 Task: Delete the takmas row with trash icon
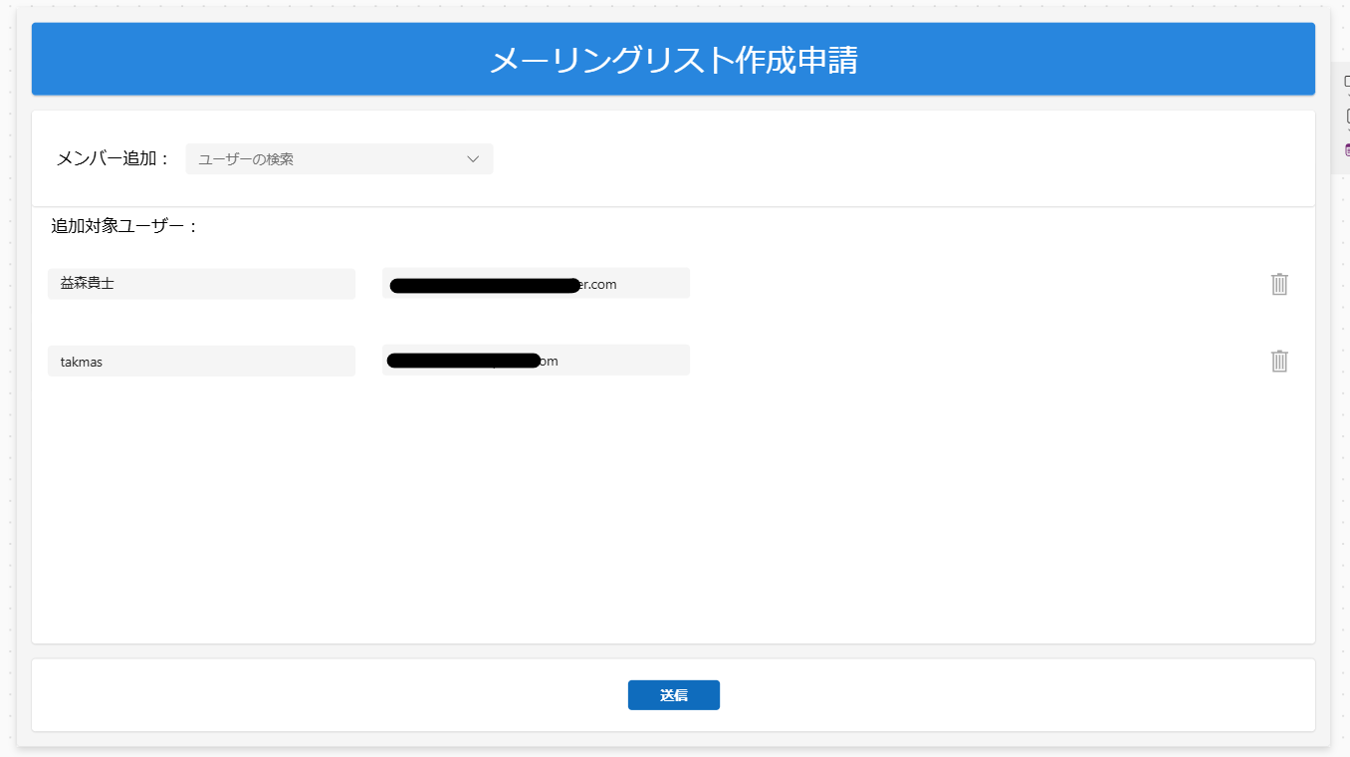click(x=1279, y=361)
